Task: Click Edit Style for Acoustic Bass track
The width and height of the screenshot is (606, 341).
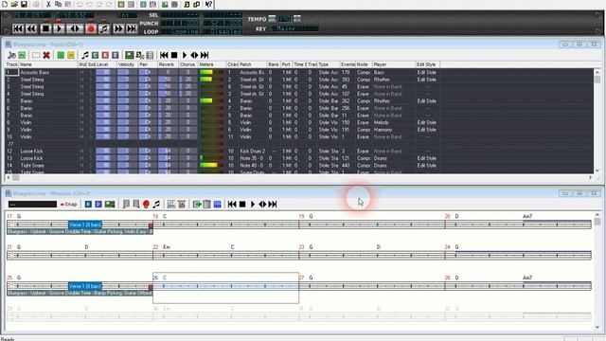Action: click(x=427, y=72)
